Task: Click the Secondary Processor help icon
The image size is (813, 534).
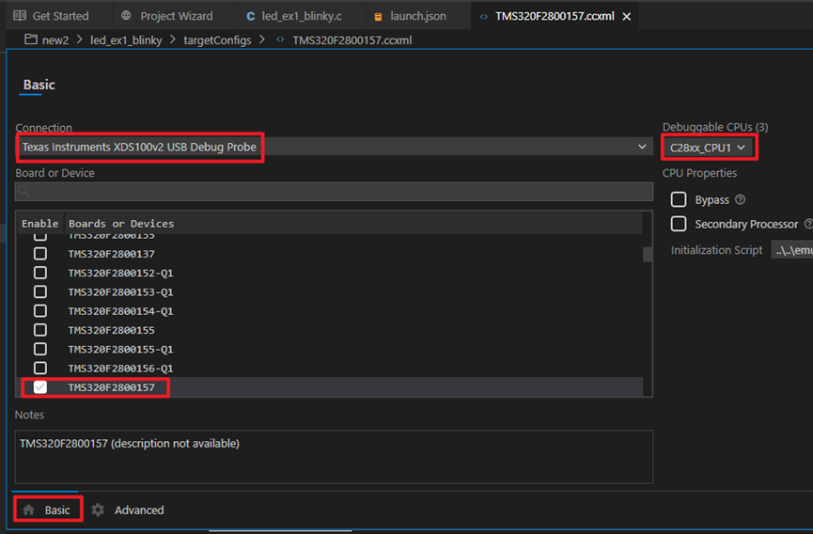Action: pyautogui.click(x=808, y=224)
